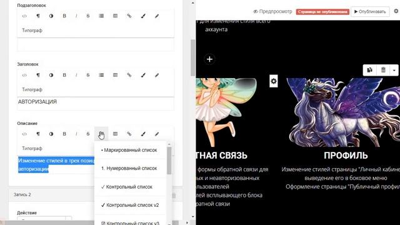Choose Контрольный список v2 option
400x225 pixels.
131,205
